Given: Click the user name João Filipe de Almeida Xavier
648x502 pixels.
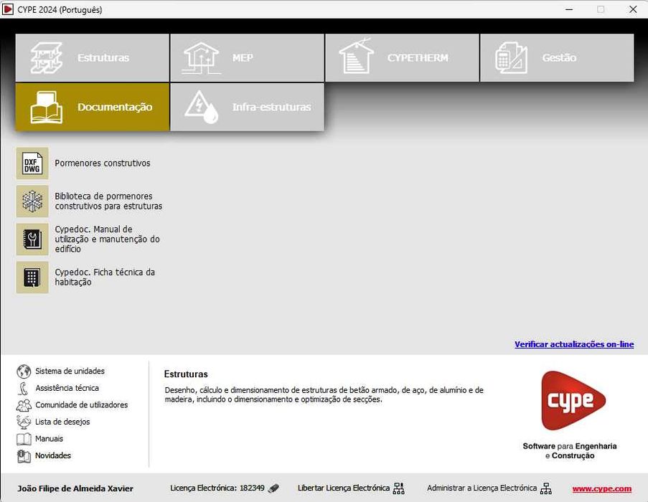Looking at the screenshot, I should (x=75, y=489).
